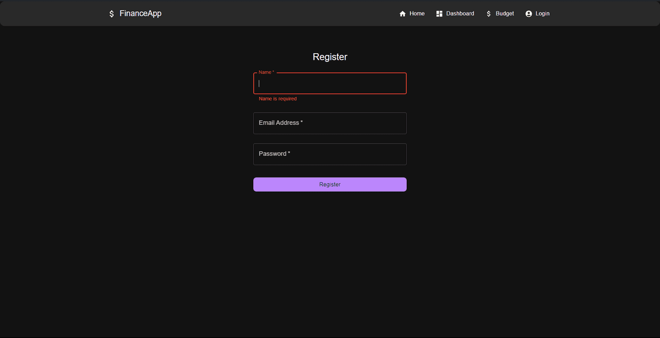Open the Budget nav label
This screenshot has width=660, height=338.
(505, 13)
